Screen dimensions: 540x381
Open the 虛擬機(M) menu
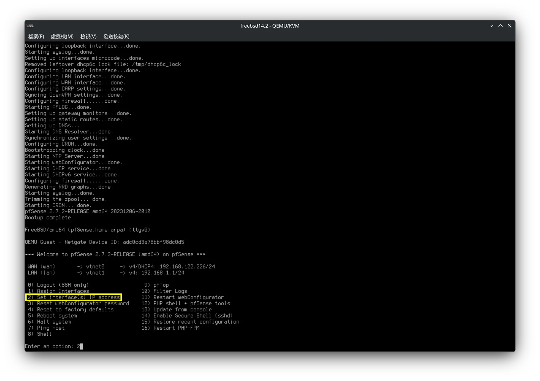click(62, 36)
